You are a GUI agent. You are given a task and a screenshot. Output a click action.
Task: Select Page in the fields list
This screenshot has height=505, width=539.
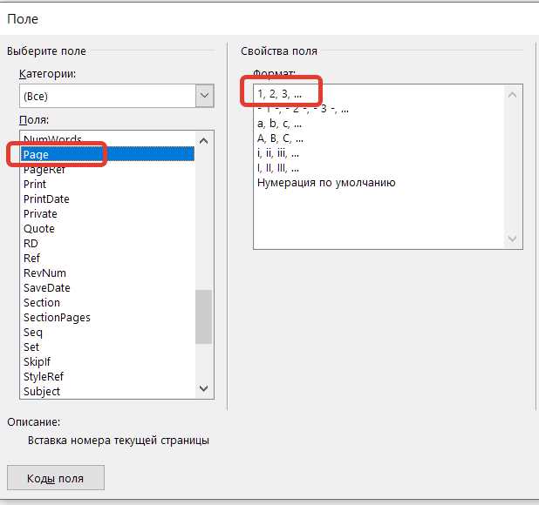pyautogui.click(x=107, y=154)
